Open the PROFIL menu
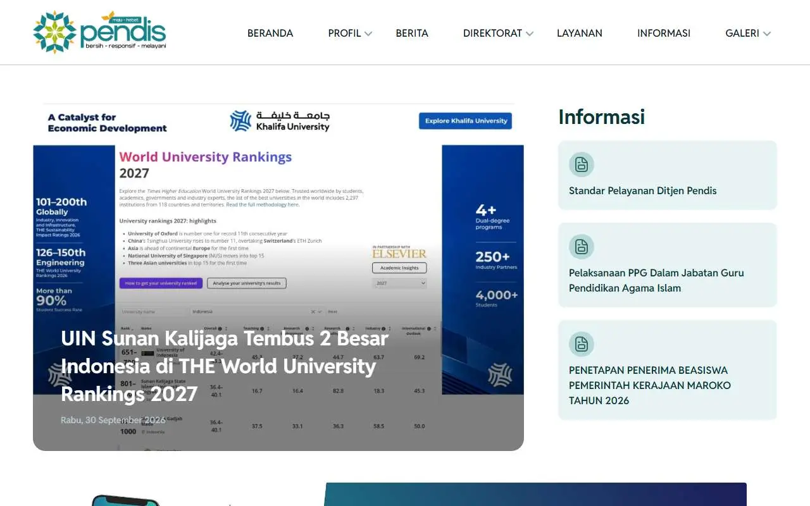Image resolution: width=810 pixels, height=506 pixels. tap(344, 34)
